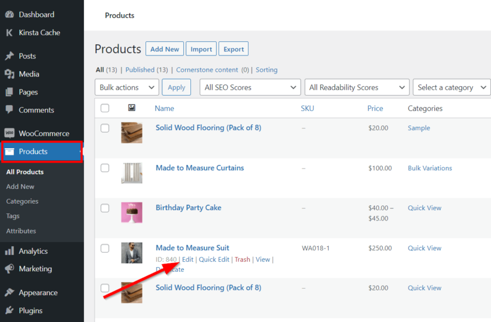
Task: Click Edit under Made to Measure Suit
Action: [188, 259]
